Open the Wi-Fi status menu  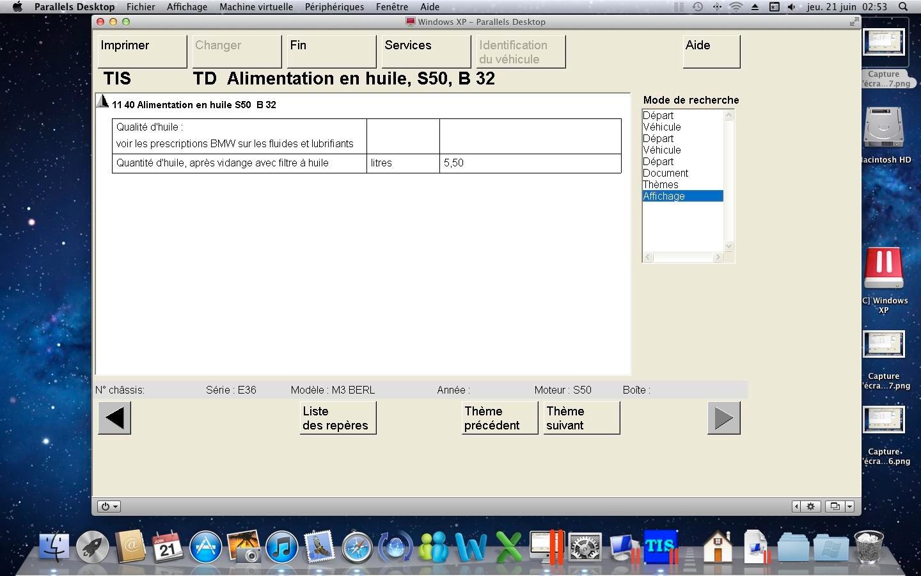(736, 6)
